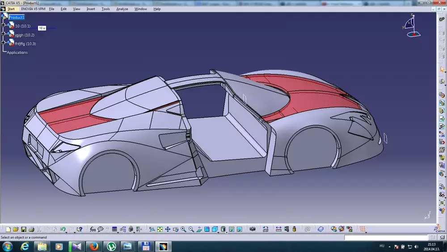Click the Capture camera icon
447x252 pixels.
coord(253,229)
